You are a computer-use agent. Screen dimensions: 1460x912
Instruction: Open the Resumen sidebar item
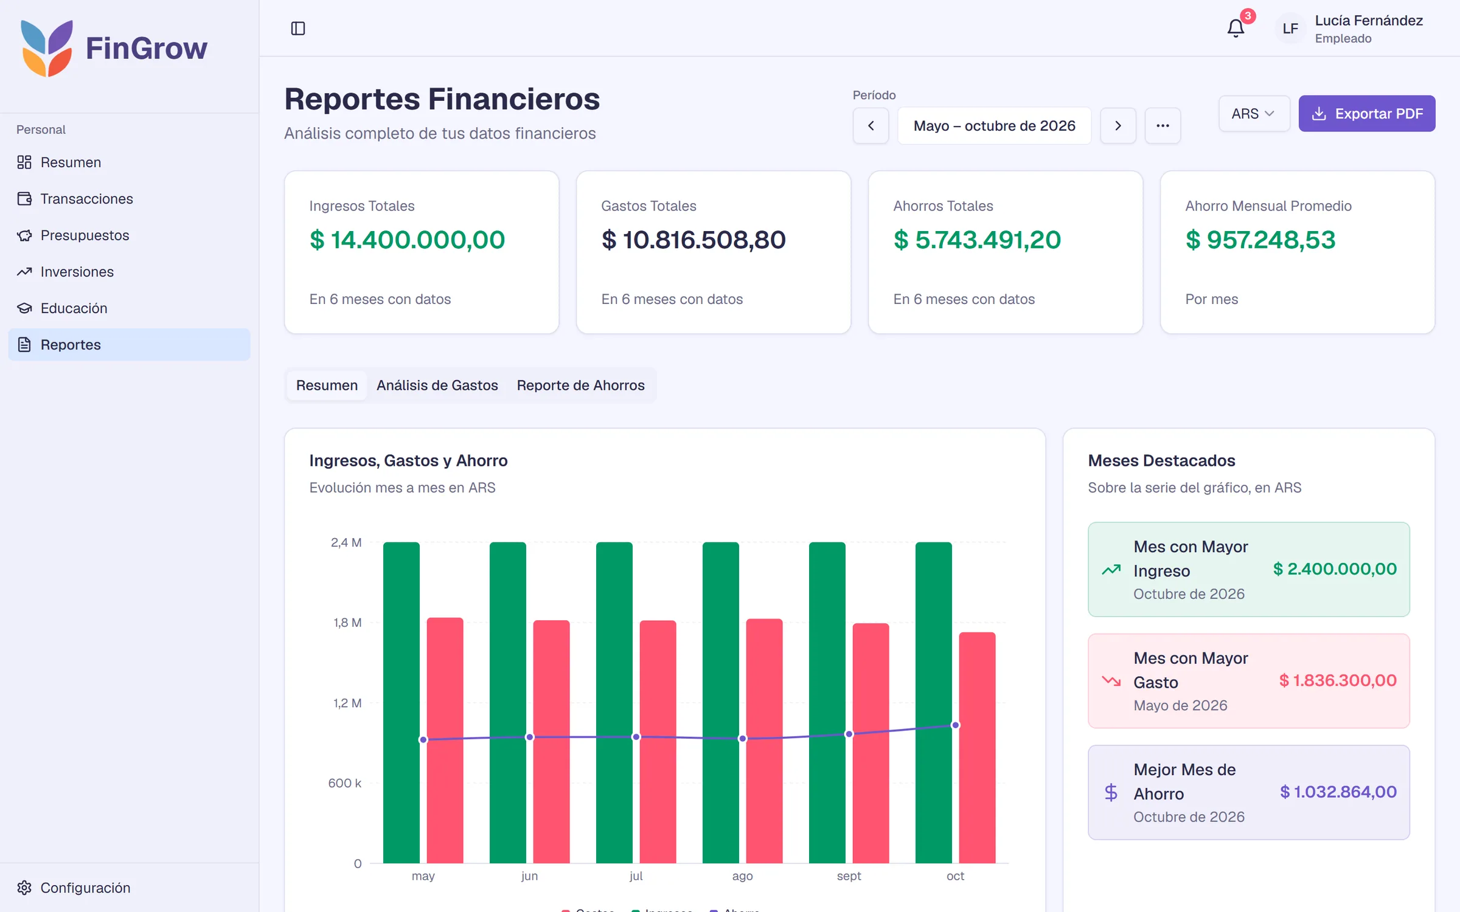[129, 162]
